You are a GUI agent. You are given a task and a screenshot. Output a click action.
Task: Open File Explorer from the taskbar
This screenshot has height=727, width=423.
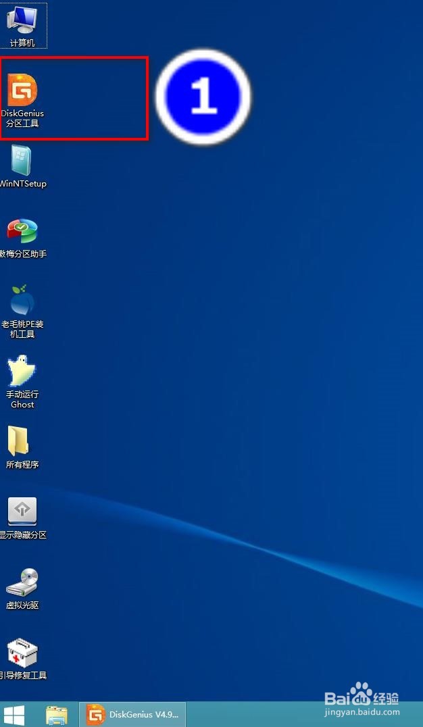57,715
